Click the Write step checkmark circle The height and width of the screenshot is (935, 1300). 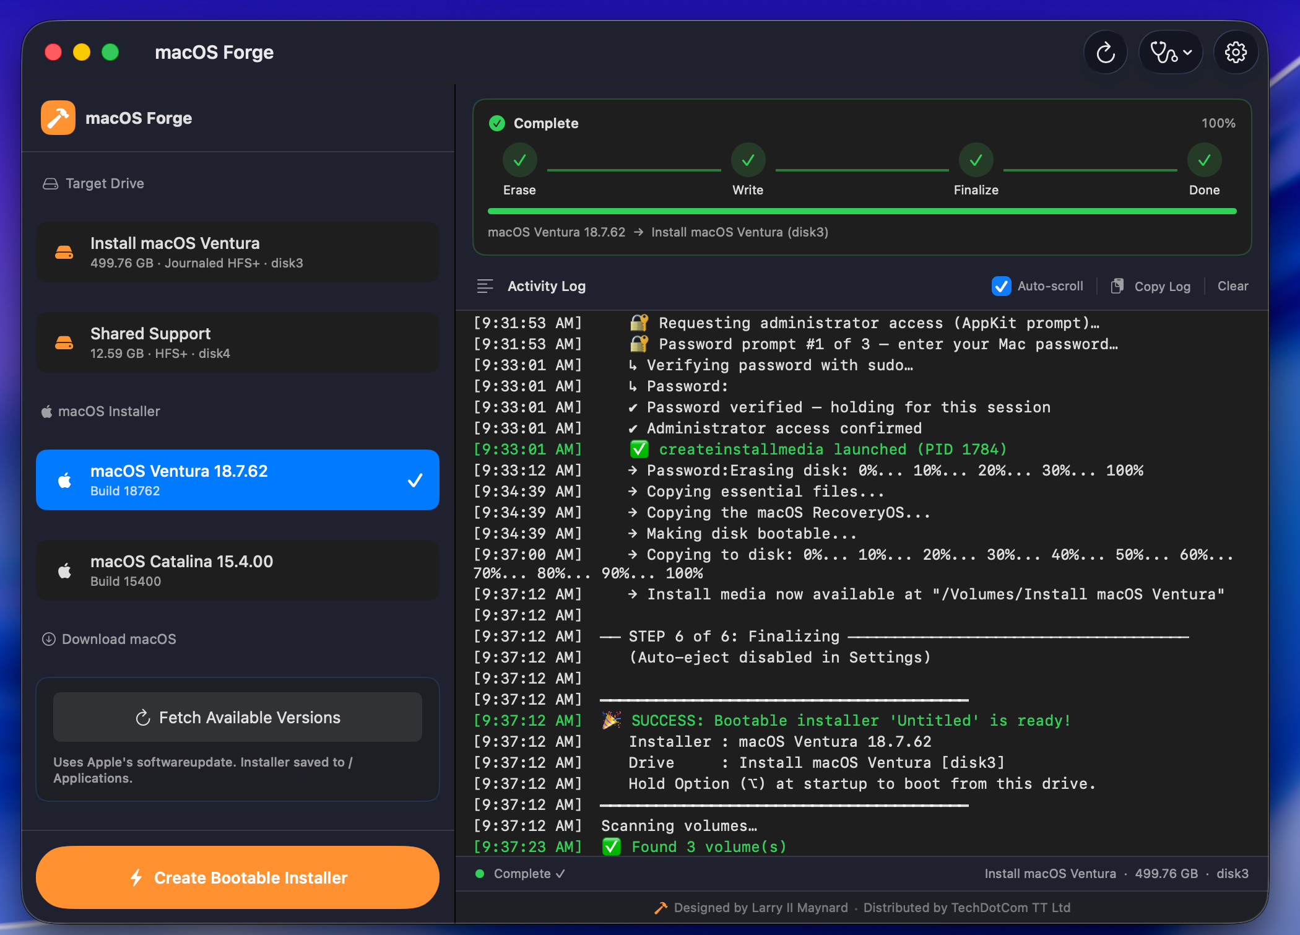pos(748,160)
